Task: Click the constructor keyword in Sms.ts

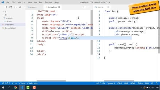Action: (125, 28)
